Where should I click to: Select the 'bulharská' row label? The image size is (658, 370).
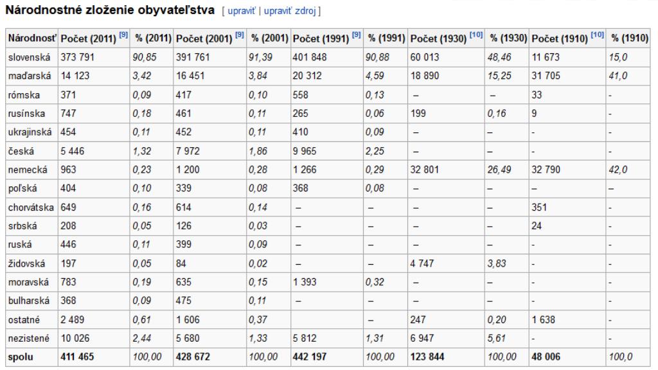[28, 301]
